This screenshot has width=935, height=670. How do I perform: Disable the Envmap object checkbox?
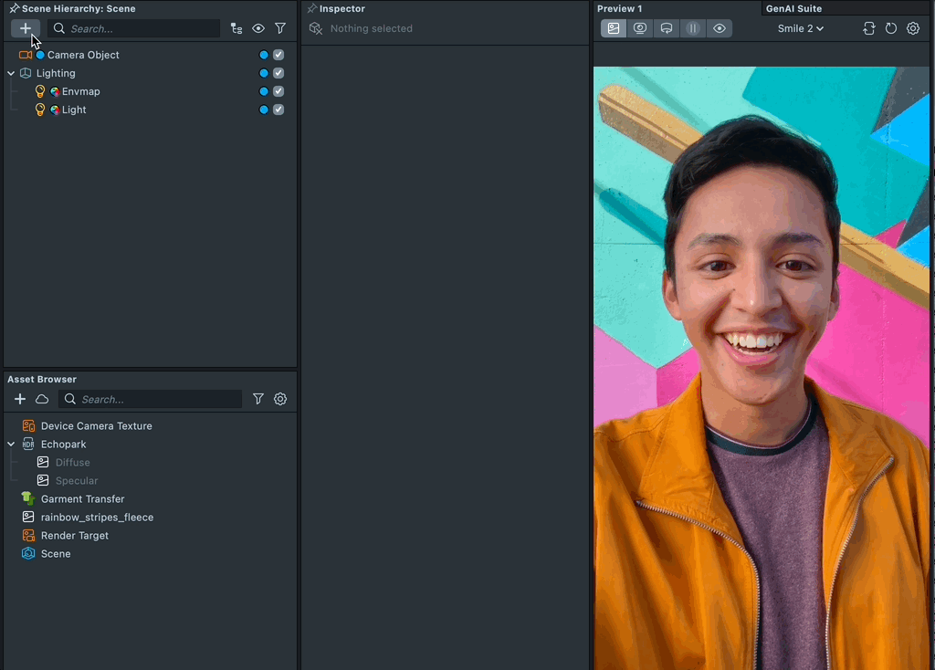pos(278,91)
